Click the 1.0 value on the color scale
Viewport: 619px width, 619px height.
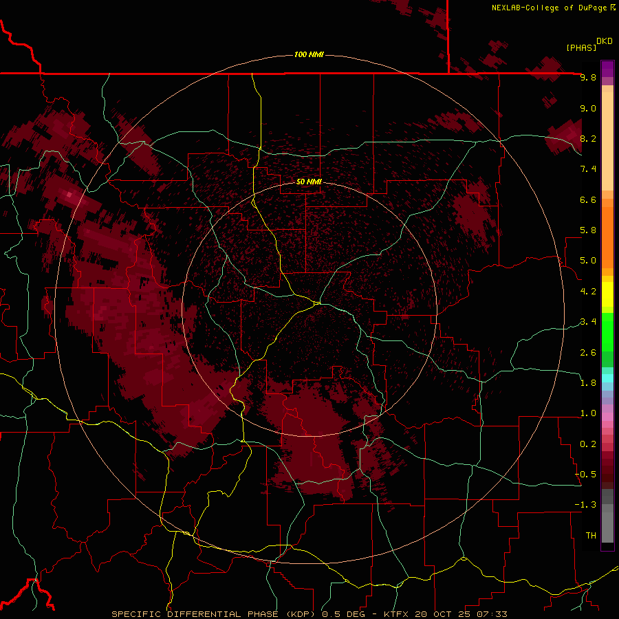click(588, 413)
